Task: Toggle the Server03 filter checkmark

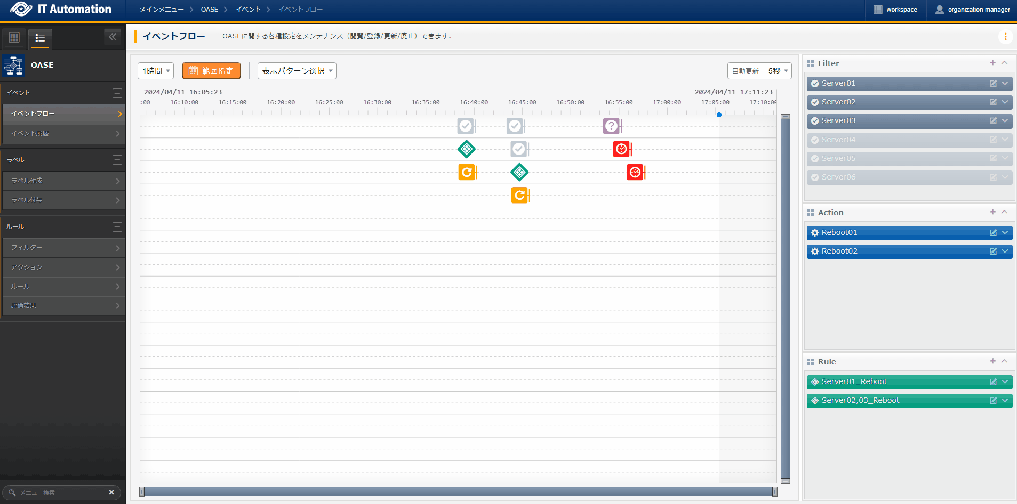Action: [x=815, y=121]
